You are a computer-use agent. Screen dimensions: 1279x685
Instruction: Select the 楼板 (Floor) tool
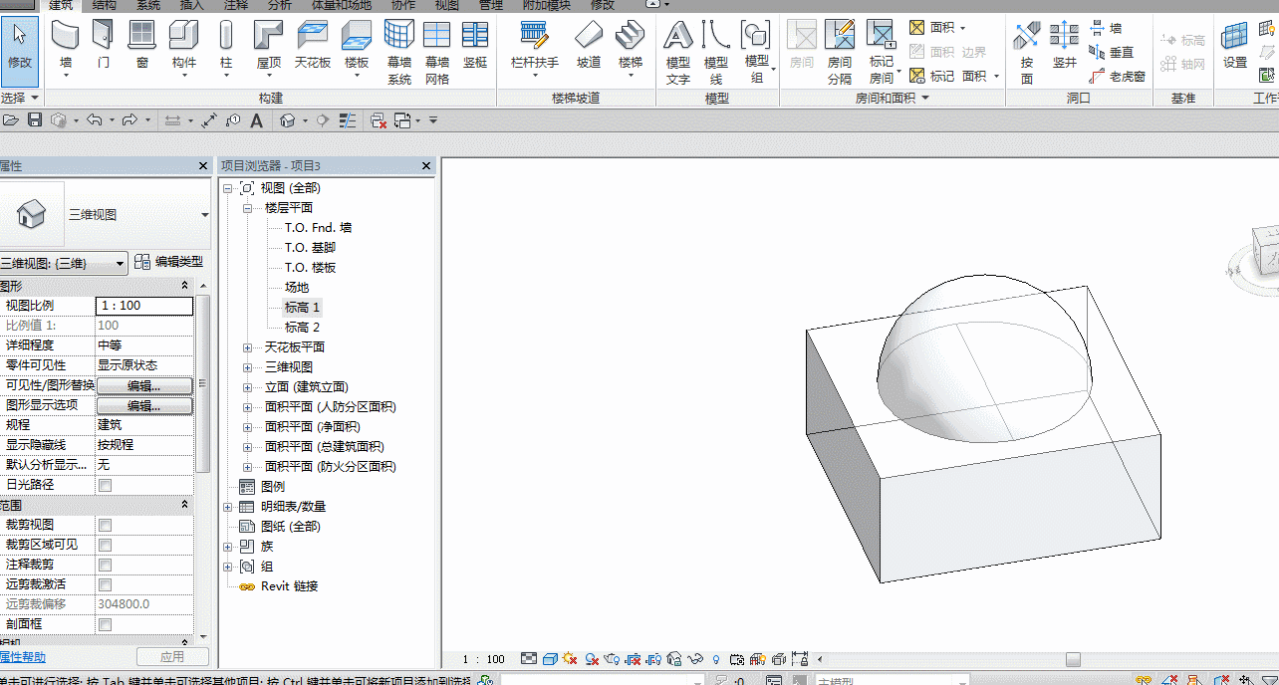(x=357, y=50)
